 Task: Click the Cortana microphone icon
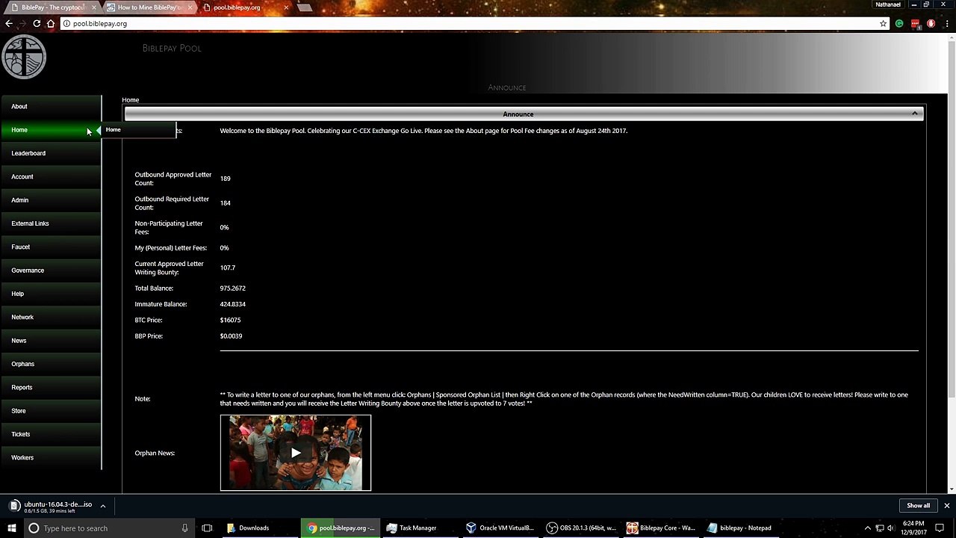coord(184,528)
